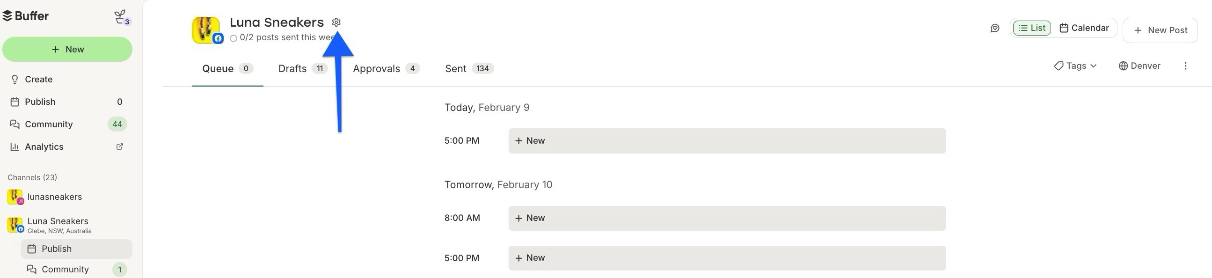
Task: Open channel settings gear icon
Action: (x=336, y=22)
